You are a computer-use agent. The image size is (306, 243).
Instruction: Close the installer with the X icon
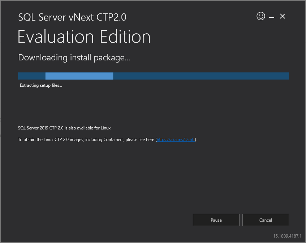[x=283, y=16]
